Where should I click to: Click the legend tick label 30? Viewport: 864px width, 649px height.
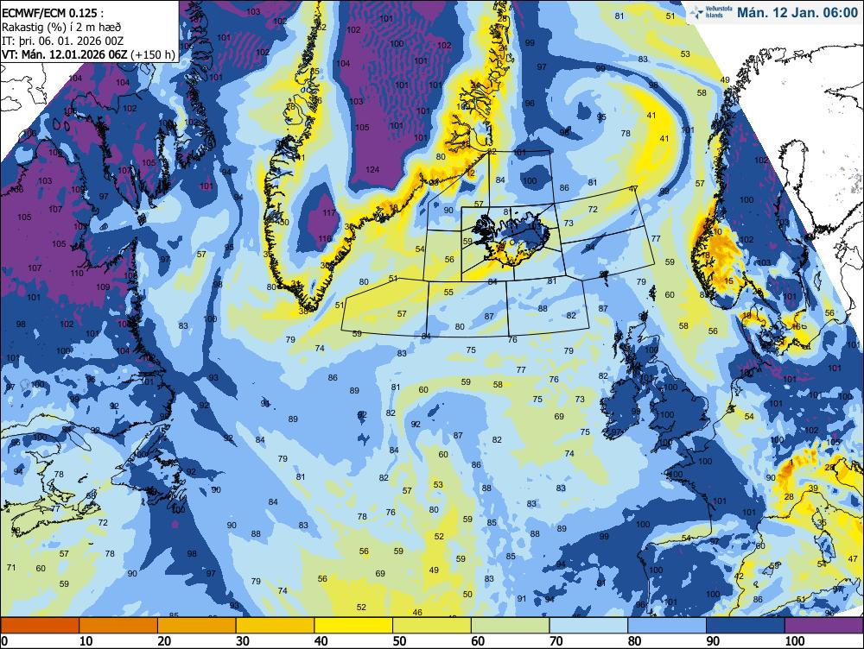[243, 641]
